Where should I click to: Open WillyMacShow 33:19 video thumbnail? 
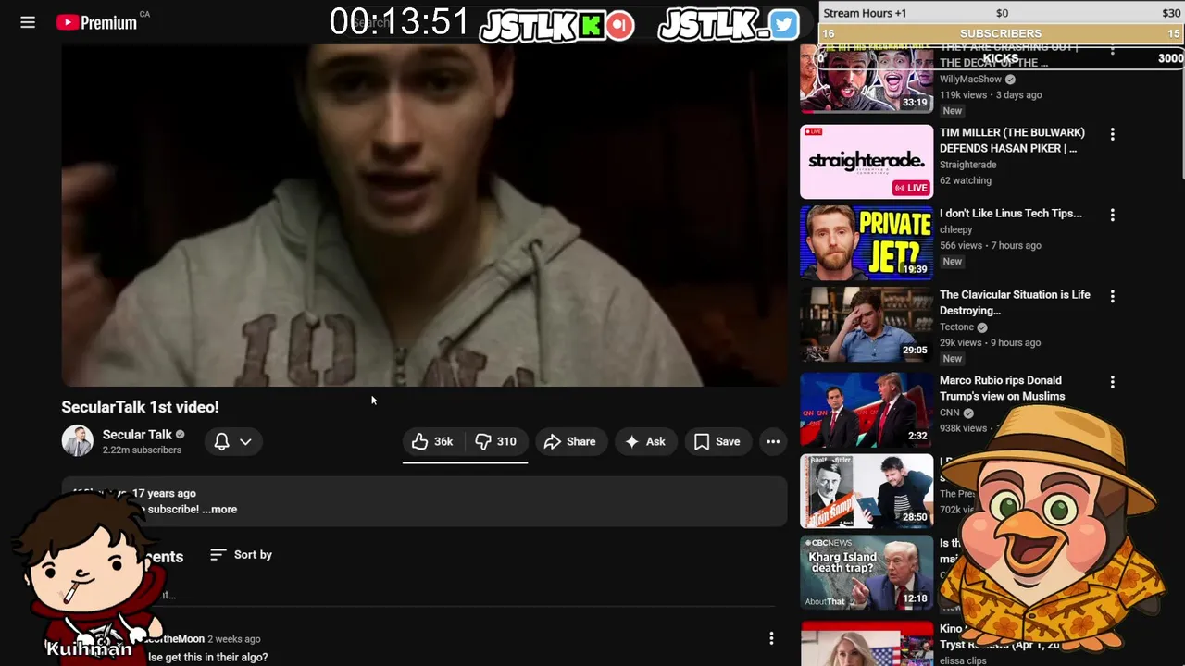coord(867,80)
